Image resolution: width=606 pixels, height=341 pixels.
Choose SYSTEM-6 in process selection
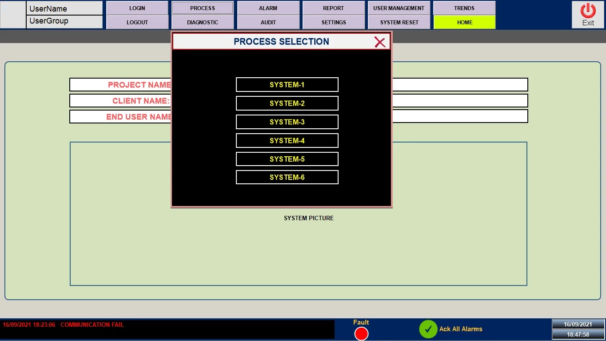[x=287, y=177]
